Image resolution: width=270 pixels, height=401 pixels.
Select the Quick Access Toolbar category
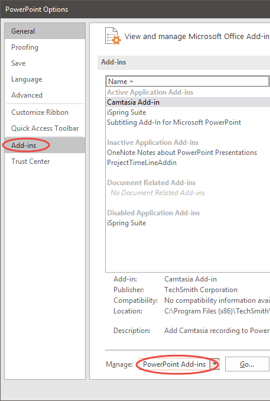pyautogui.click(x=45, y=128)
